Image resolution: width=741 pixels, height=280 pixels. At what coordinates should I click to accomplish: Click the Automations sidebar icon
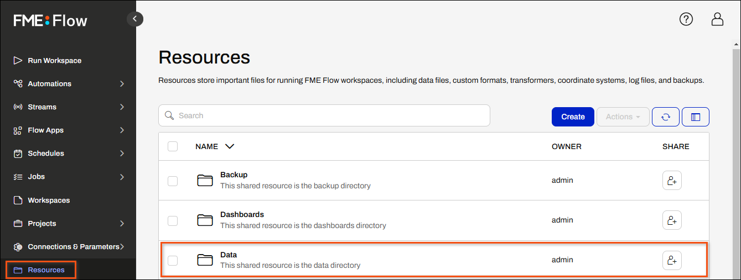(18, 84)
